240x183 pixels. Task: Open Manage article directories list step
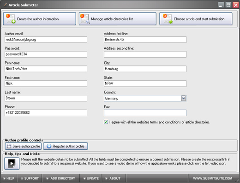(118, 19)
